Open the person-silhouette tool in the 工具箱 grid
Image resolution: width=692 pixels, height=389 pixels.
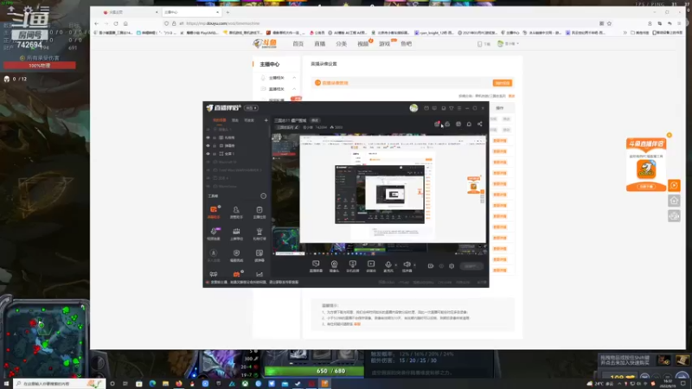pos(236,211)
